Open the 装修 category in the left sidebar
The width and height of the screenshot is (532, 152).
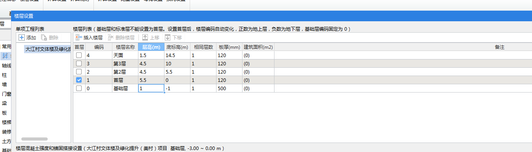pyautogui.click(x=6, y=132)
